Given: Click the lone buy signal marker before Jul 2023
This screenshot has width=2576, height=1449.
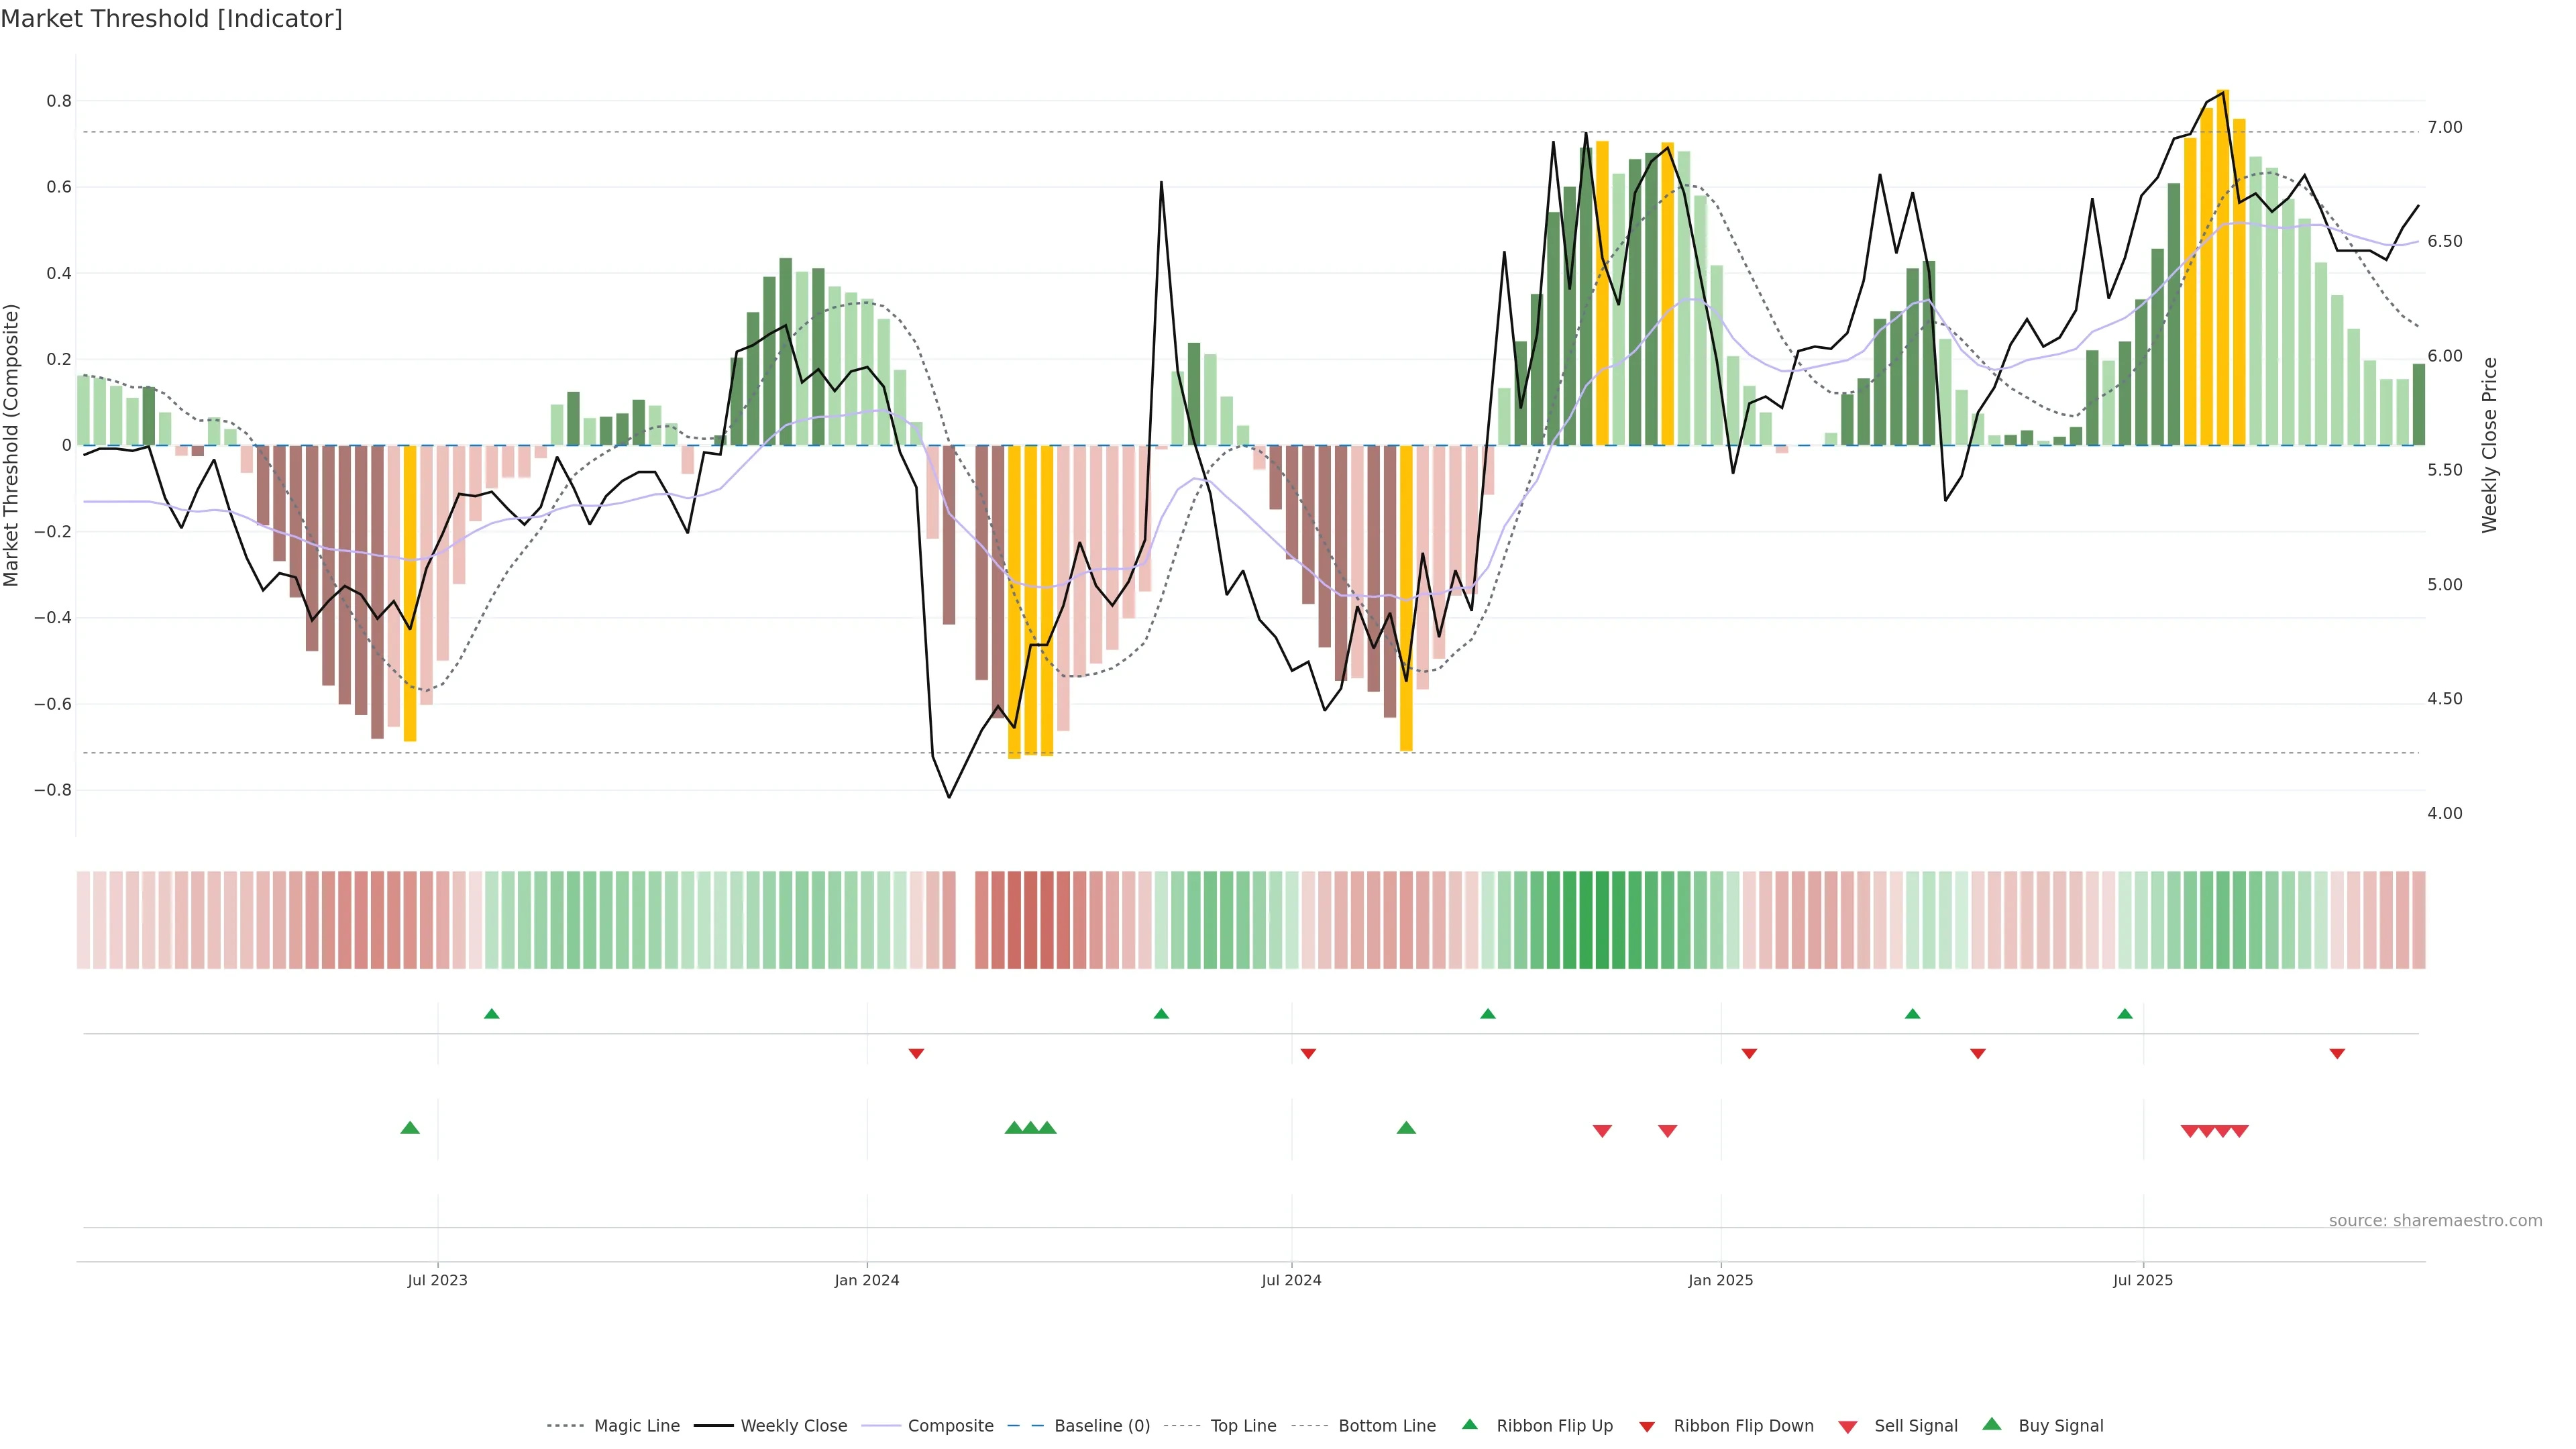Looking at the screenshot, I should click(x=410, y=1128).
